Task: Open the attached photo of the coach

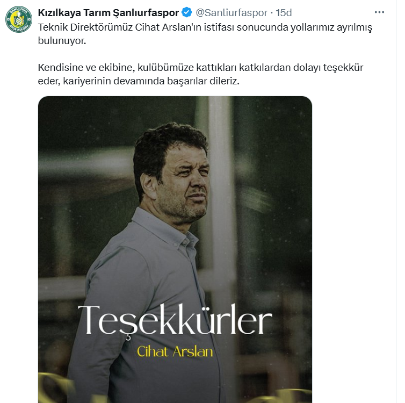Action: tap(175, 249)
